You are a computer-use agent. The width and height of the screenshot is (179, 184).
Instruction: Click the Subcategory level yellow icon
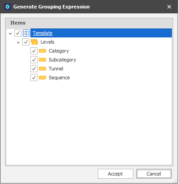[42, 60]
